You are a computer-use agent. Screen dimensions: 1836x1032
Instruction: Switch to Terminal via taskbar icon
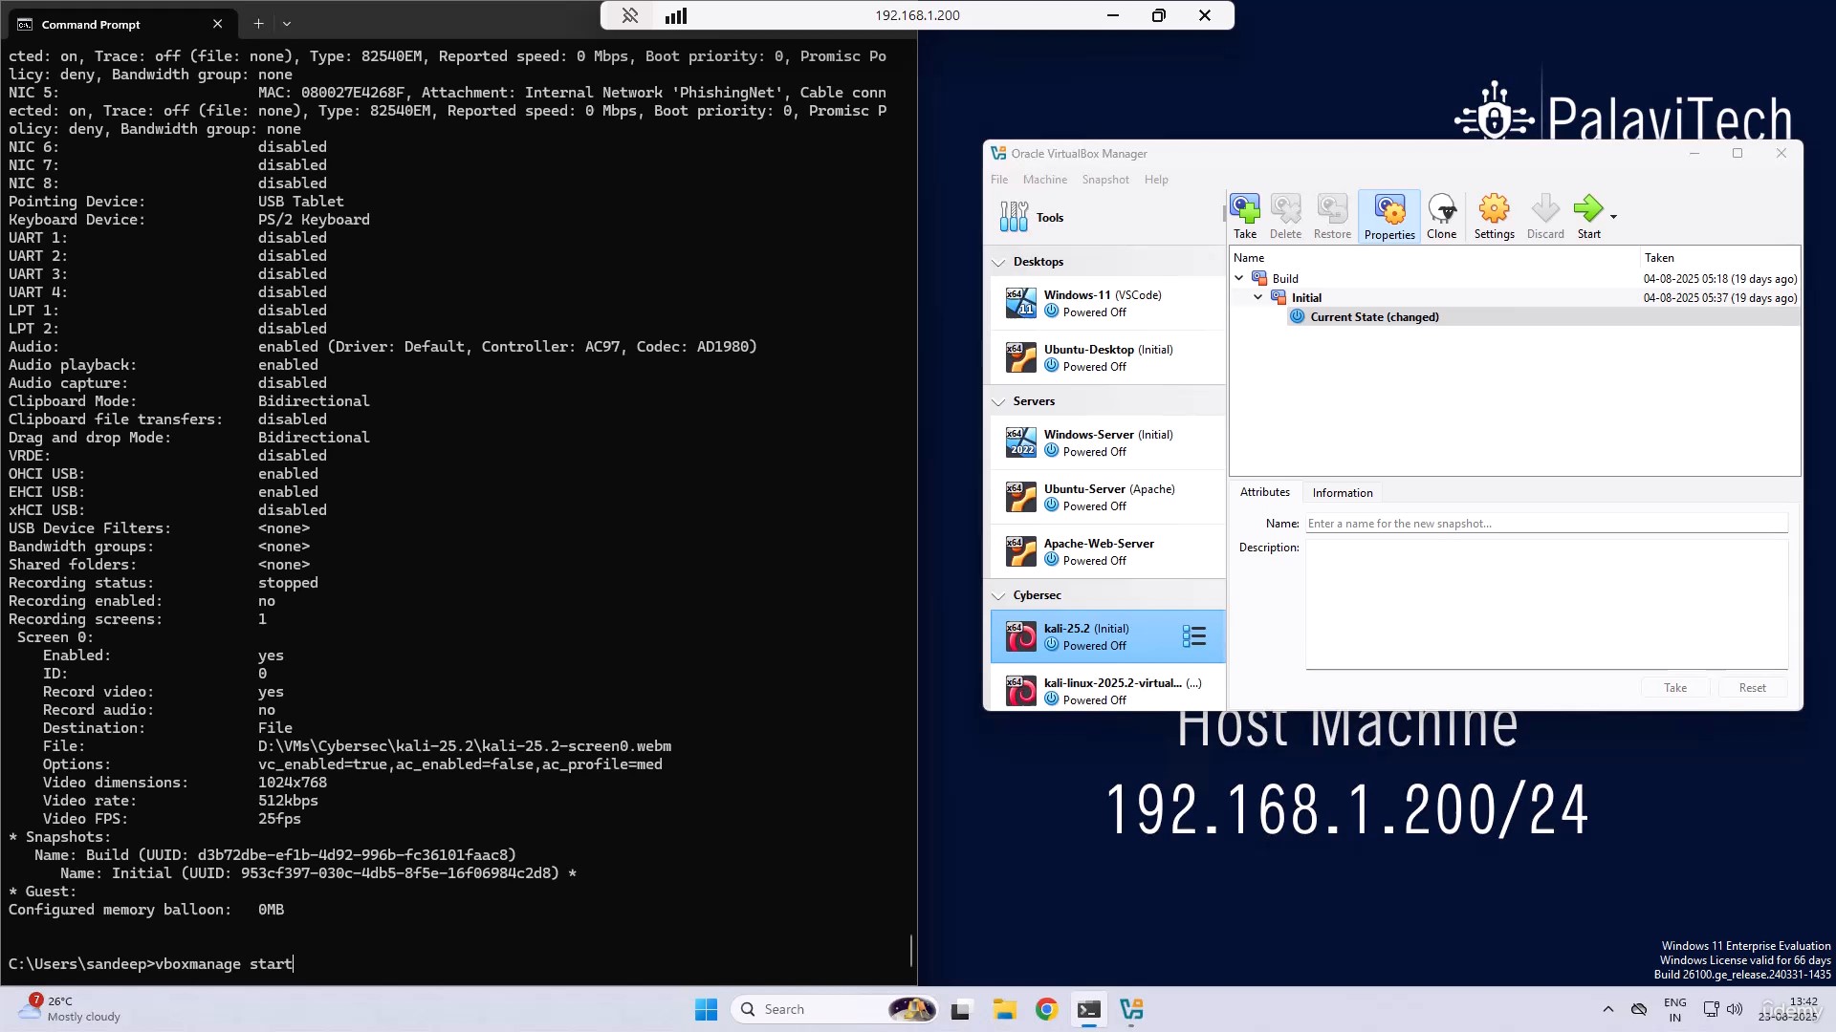coord(1088,1009)
